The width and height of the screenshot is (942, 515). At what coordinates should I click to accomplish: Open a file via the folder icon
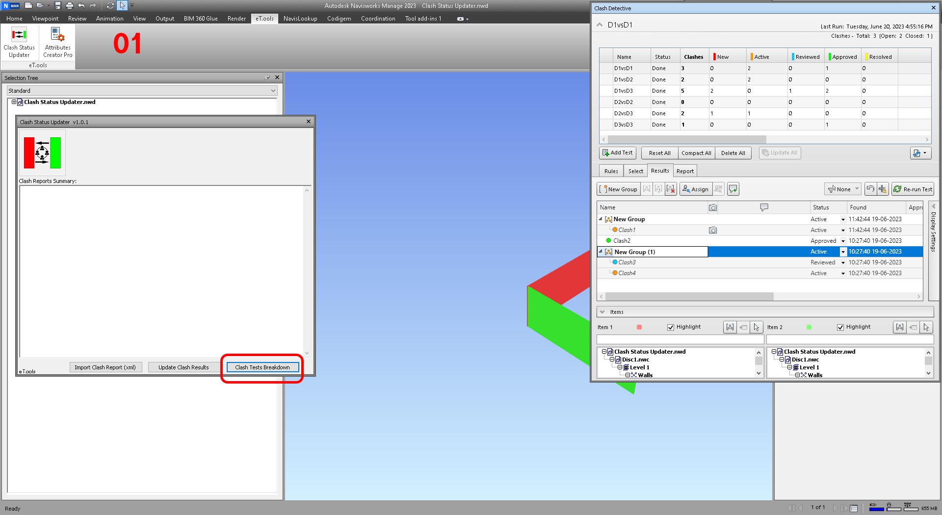40,5
